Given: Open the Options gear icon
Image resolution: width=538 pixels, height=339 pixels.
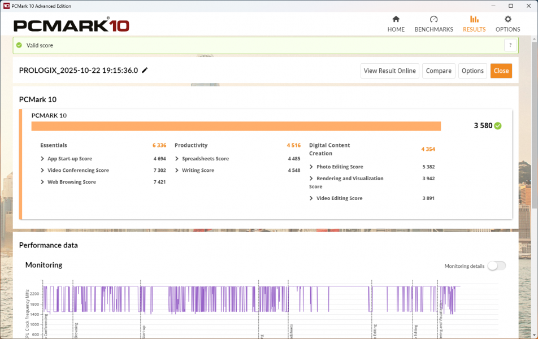Looking at the screenshot, I should coord(507,19).
